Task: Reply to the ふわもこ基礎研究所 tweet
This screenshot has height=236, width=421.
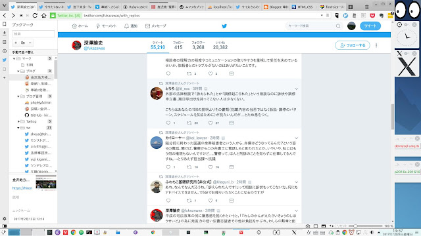Action: [x=168, y=201]
